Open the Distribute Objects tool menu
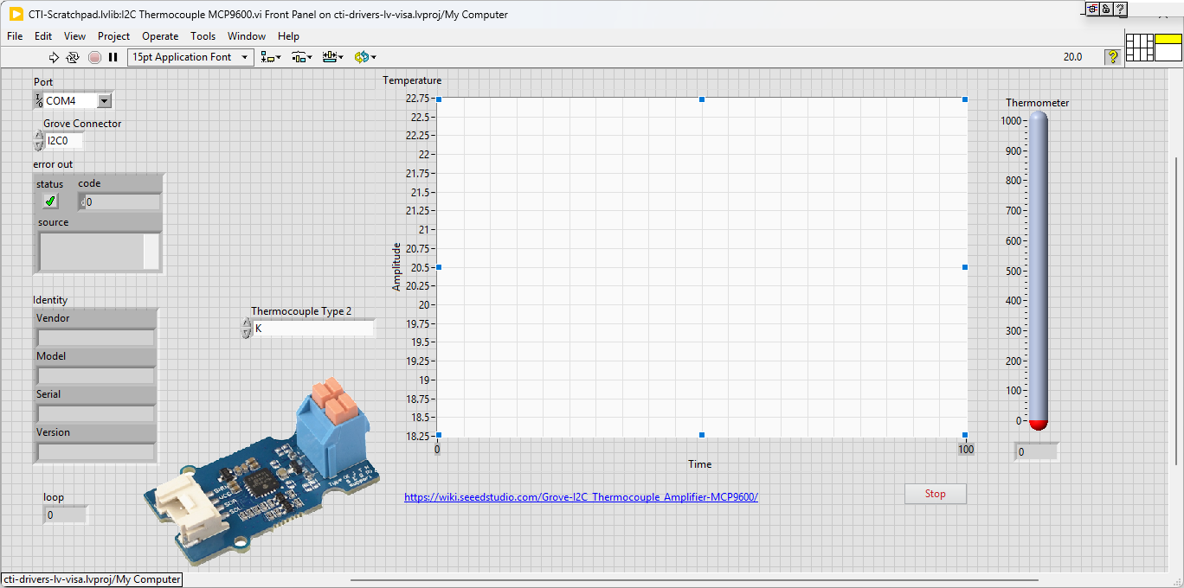Screen dimensions: 1184x588 tap(301, 57)
